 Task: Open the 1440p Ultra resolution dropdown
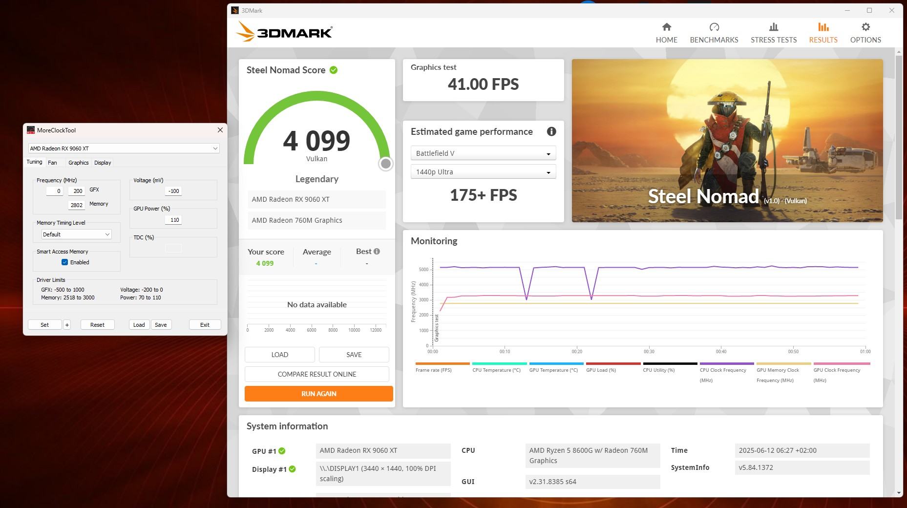click(483, 172)
